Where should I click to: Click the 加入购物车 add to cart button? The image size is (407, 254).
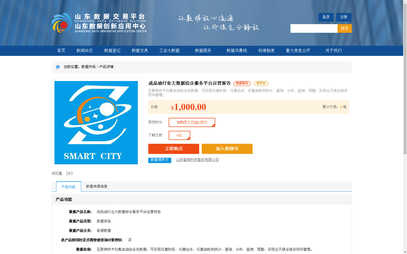(x=227, y=149)
